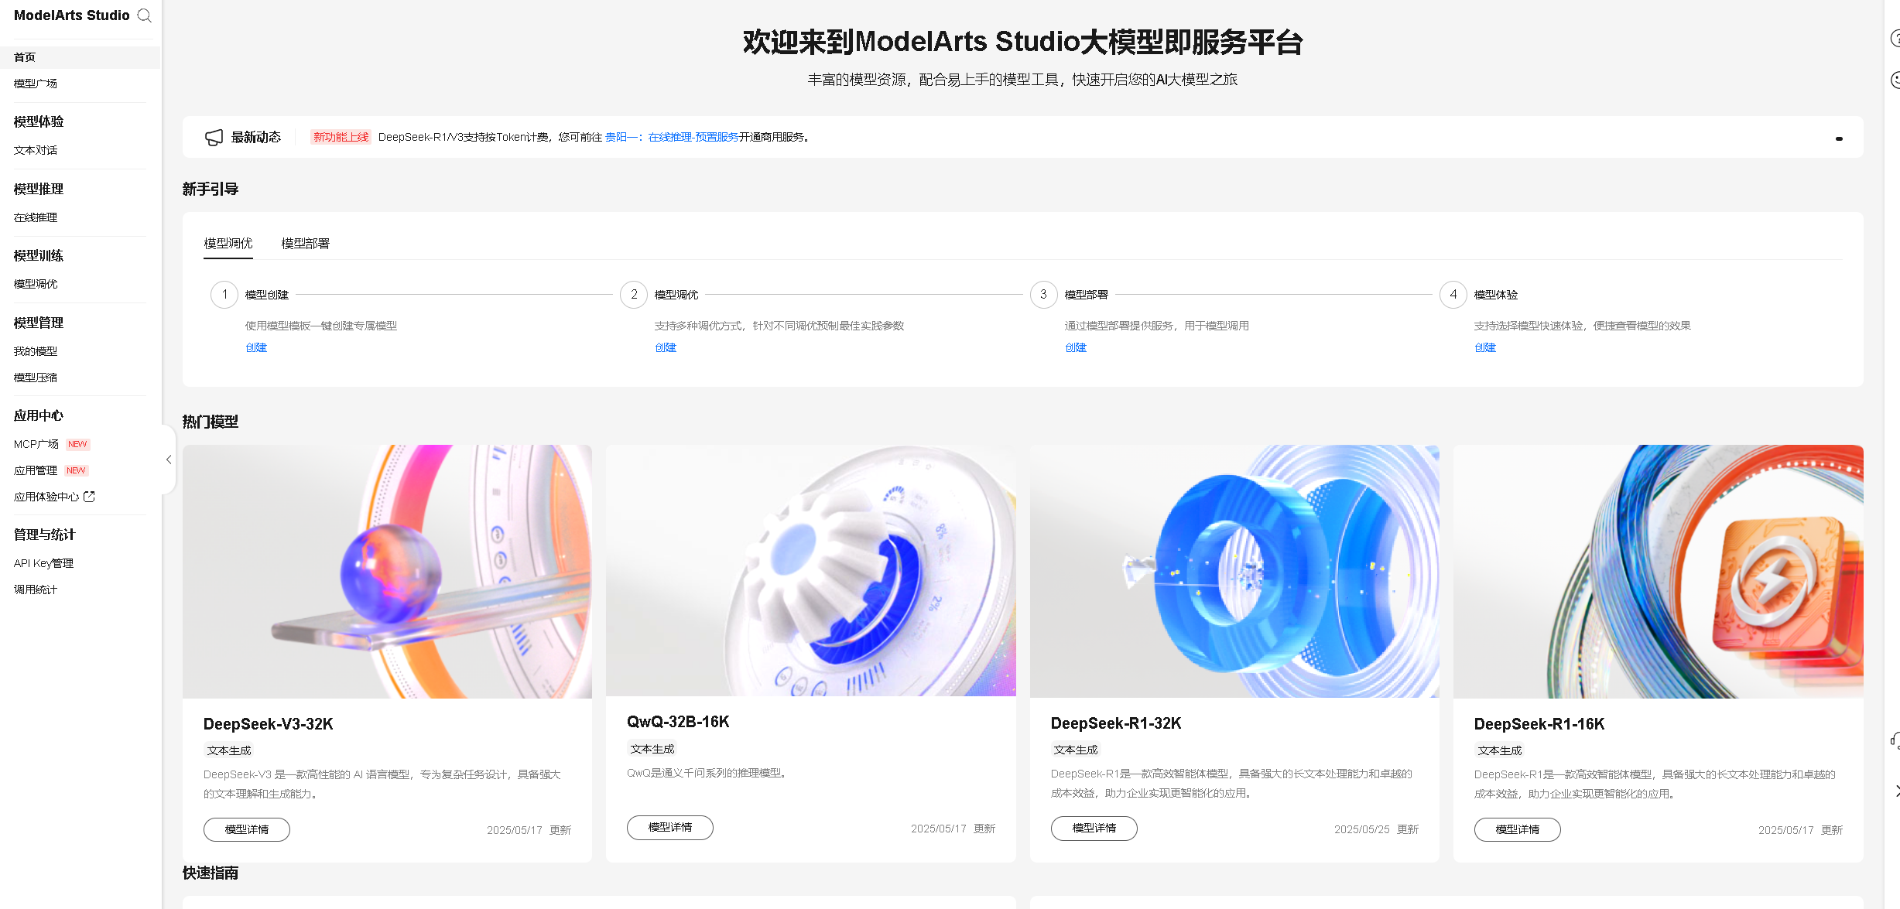Collapse the left sidebar with the chevron
Viewport: 1900px width, 909px height.
pyautogui.click(x=169, y=460)
